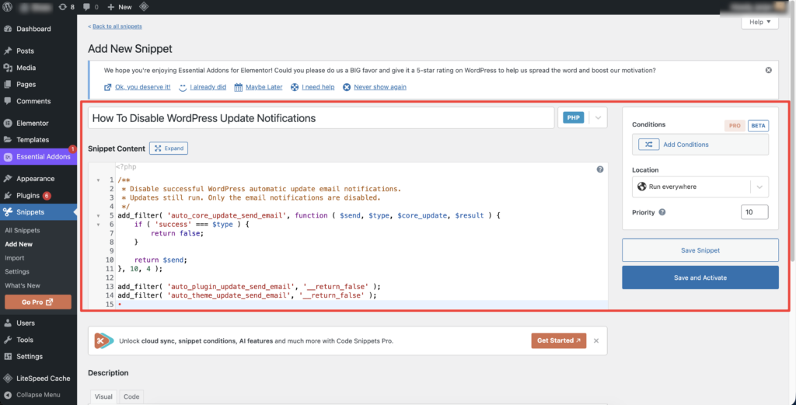Click Save Snippet button
Screen dimensions: 796x405
pyautogui.click(x=700, y=250)
